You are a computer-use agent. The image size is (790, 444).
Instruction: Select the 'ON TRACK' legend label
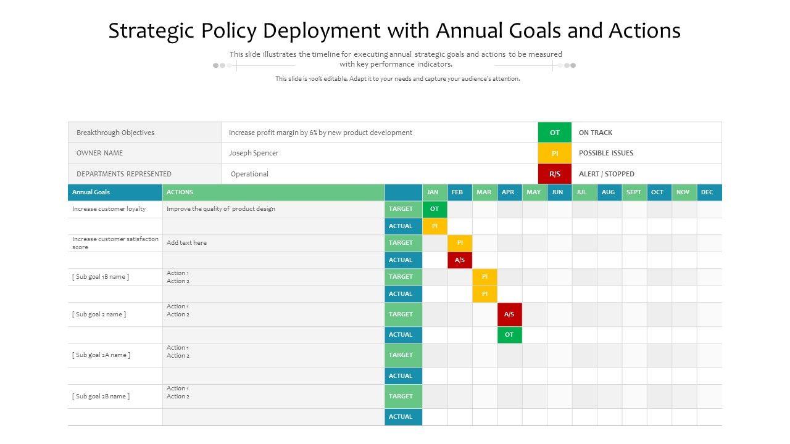[x=596, y=133]
